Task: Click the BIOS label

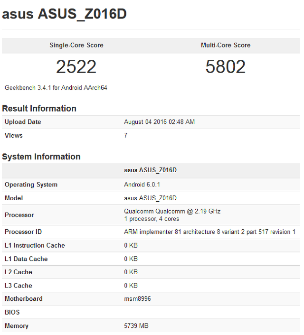Action: point(12,312)
